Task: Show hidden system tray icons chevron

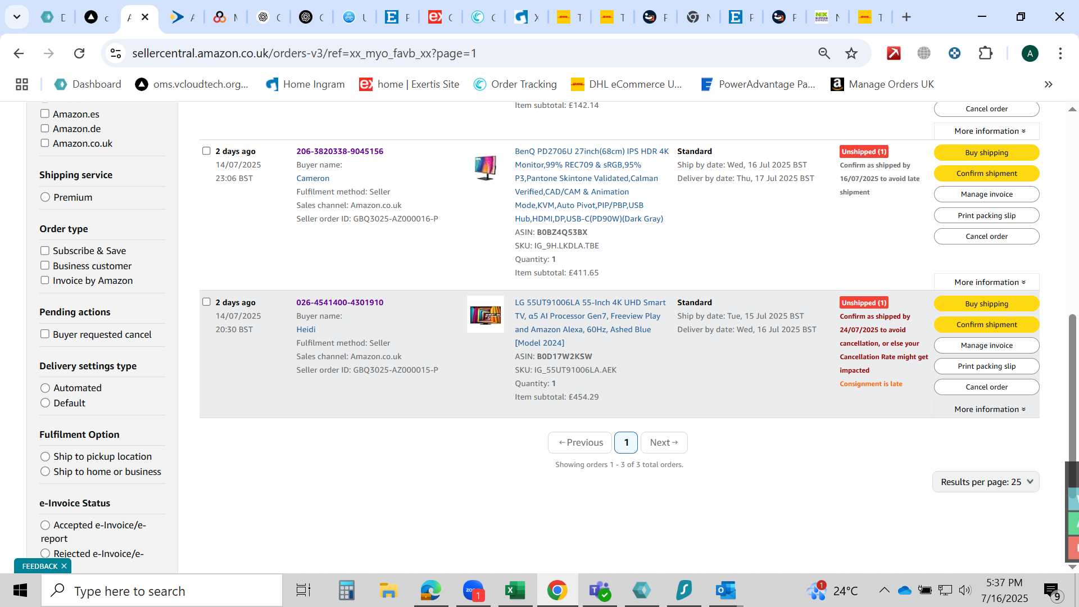Action: 884,590
